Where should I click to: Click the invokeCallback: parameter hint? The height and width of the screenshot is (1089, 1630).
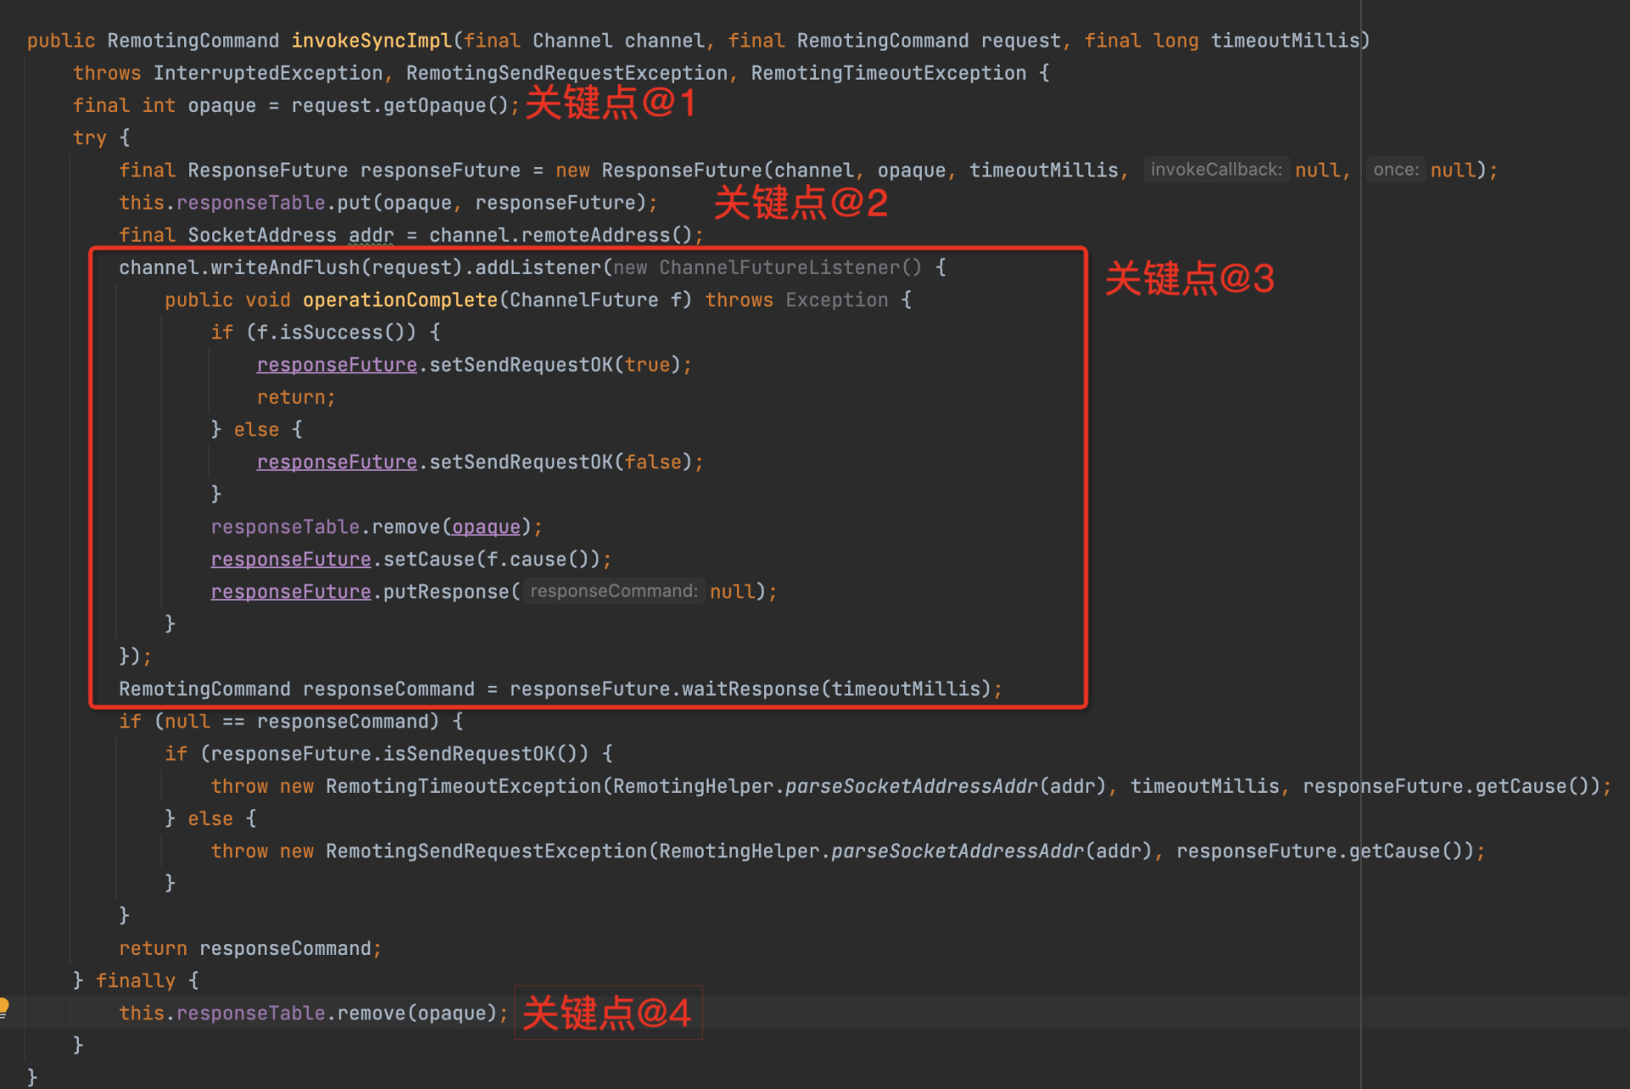click(1216, 170)
